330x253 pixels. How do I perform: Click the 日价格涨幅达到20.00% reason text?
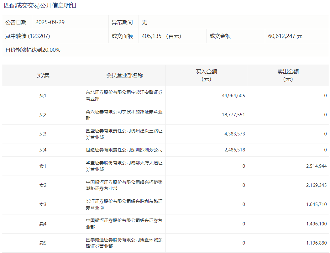tap(33, 50)
